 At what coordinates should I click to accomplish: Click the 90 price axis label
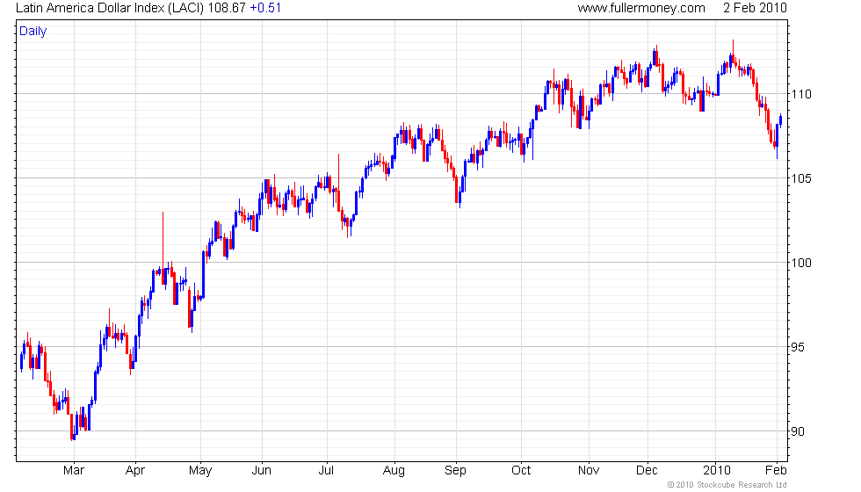point(798,431)
